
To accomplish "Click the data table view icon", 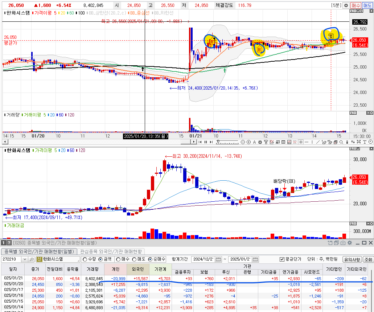I will pyautogui.click(x=283, y=142).
